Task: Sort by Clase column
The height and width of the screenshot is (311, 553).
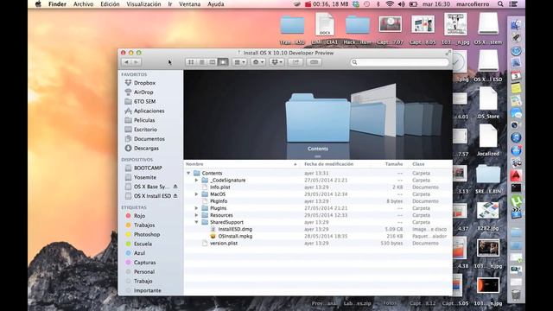Action: pos(418,164)
